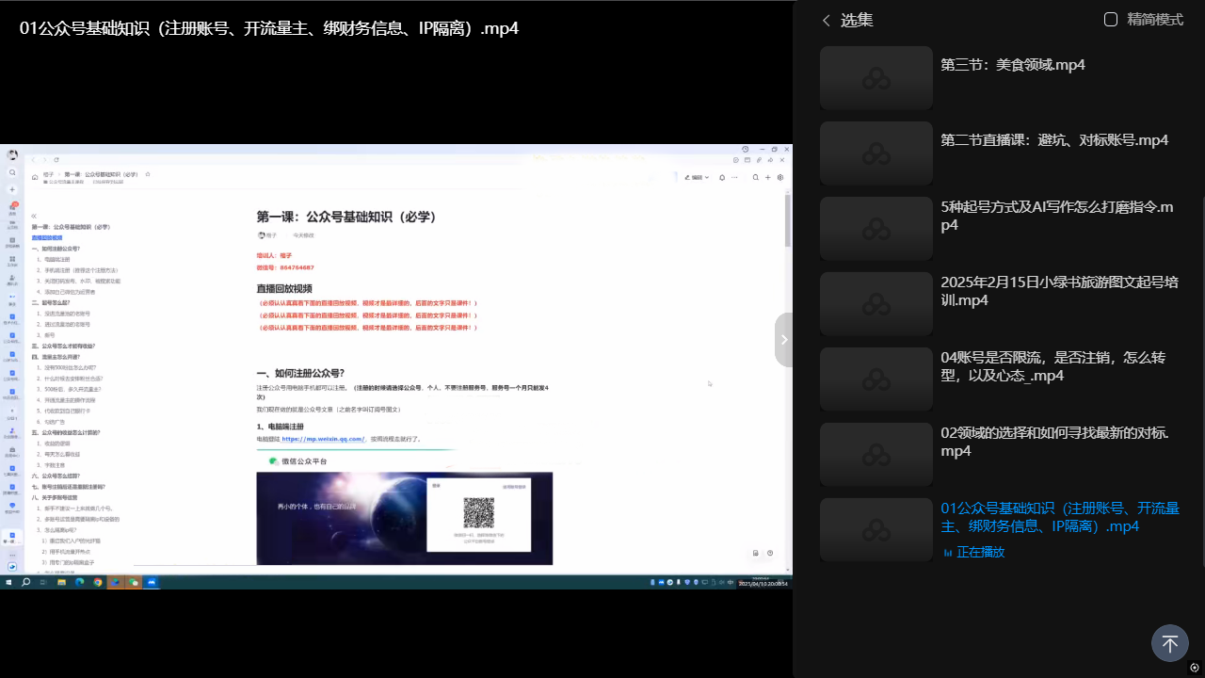1205x678 pixels.
Task: Click the magnifier icon in the document's top-right toolbar
Action: click(x=755, y=177)
